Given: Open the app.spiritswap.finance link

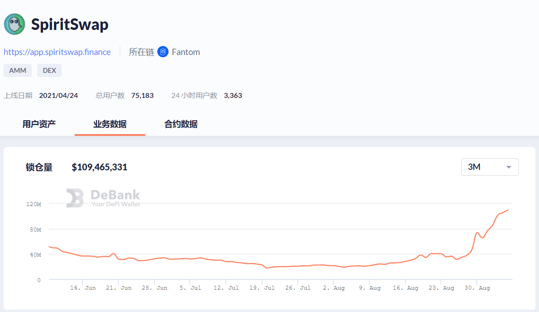Looking at the screenshot, I should [x=57, y=52].
